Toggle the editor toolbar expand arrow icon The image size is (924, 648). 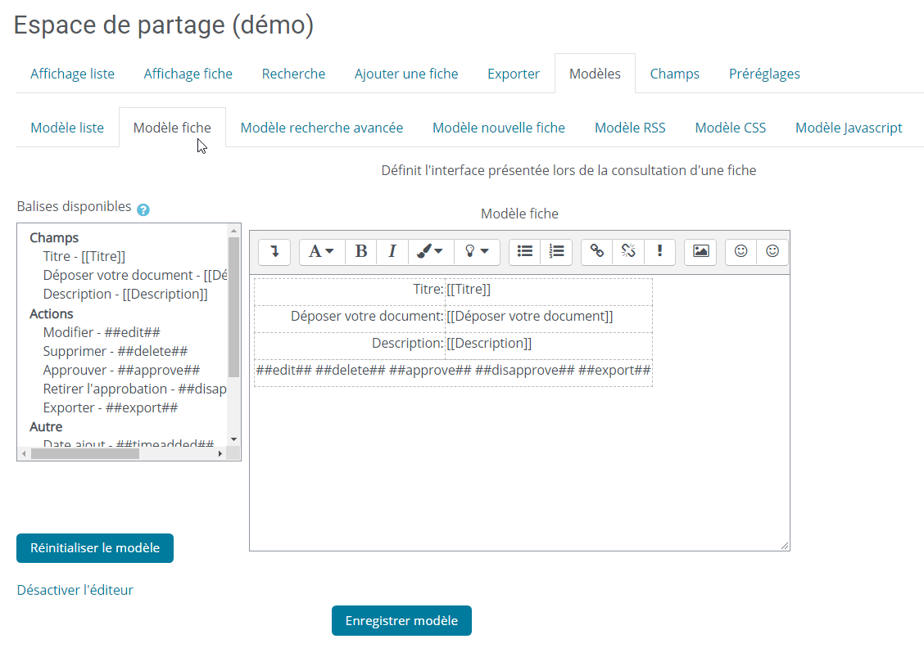[274, 252]
